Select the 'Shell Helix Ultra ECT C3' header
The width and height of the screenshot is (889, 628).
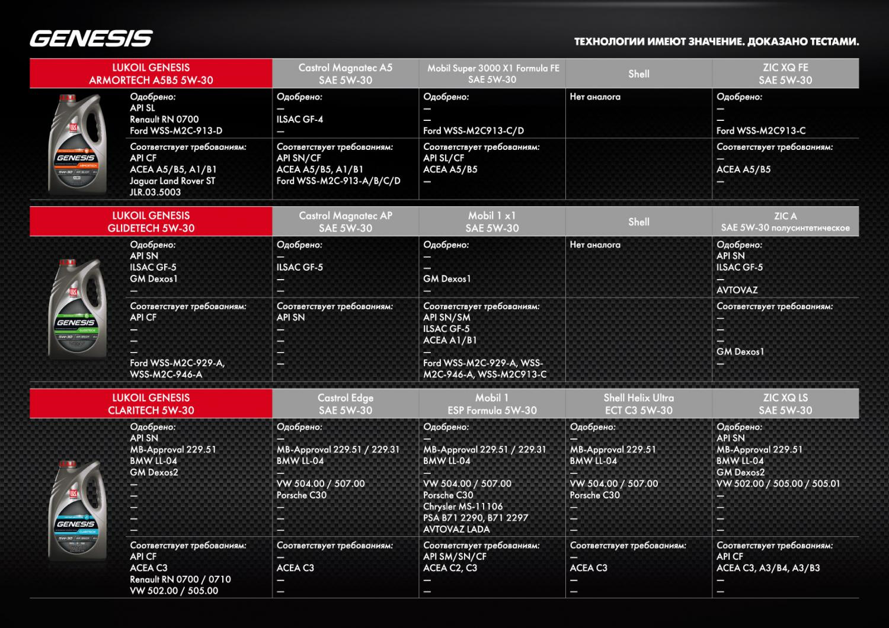click(x=639, y=404)
